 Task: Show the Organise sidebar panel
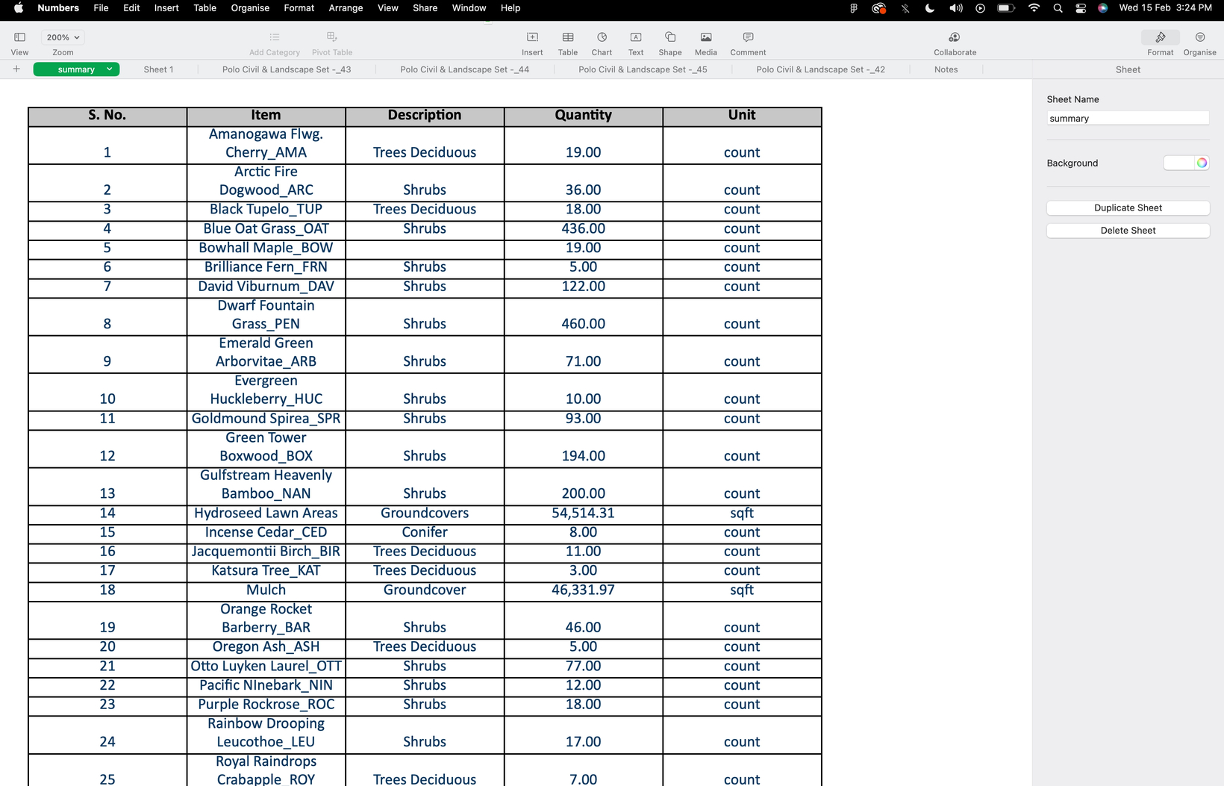coord(1200,37)
